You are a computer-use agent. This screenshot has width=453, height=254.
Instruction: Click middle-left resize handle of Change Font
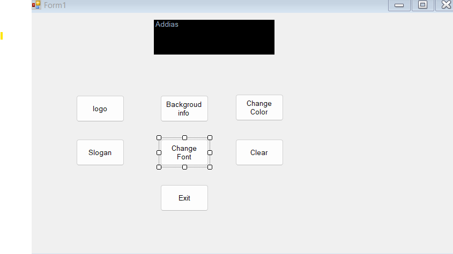coord(159,152)
